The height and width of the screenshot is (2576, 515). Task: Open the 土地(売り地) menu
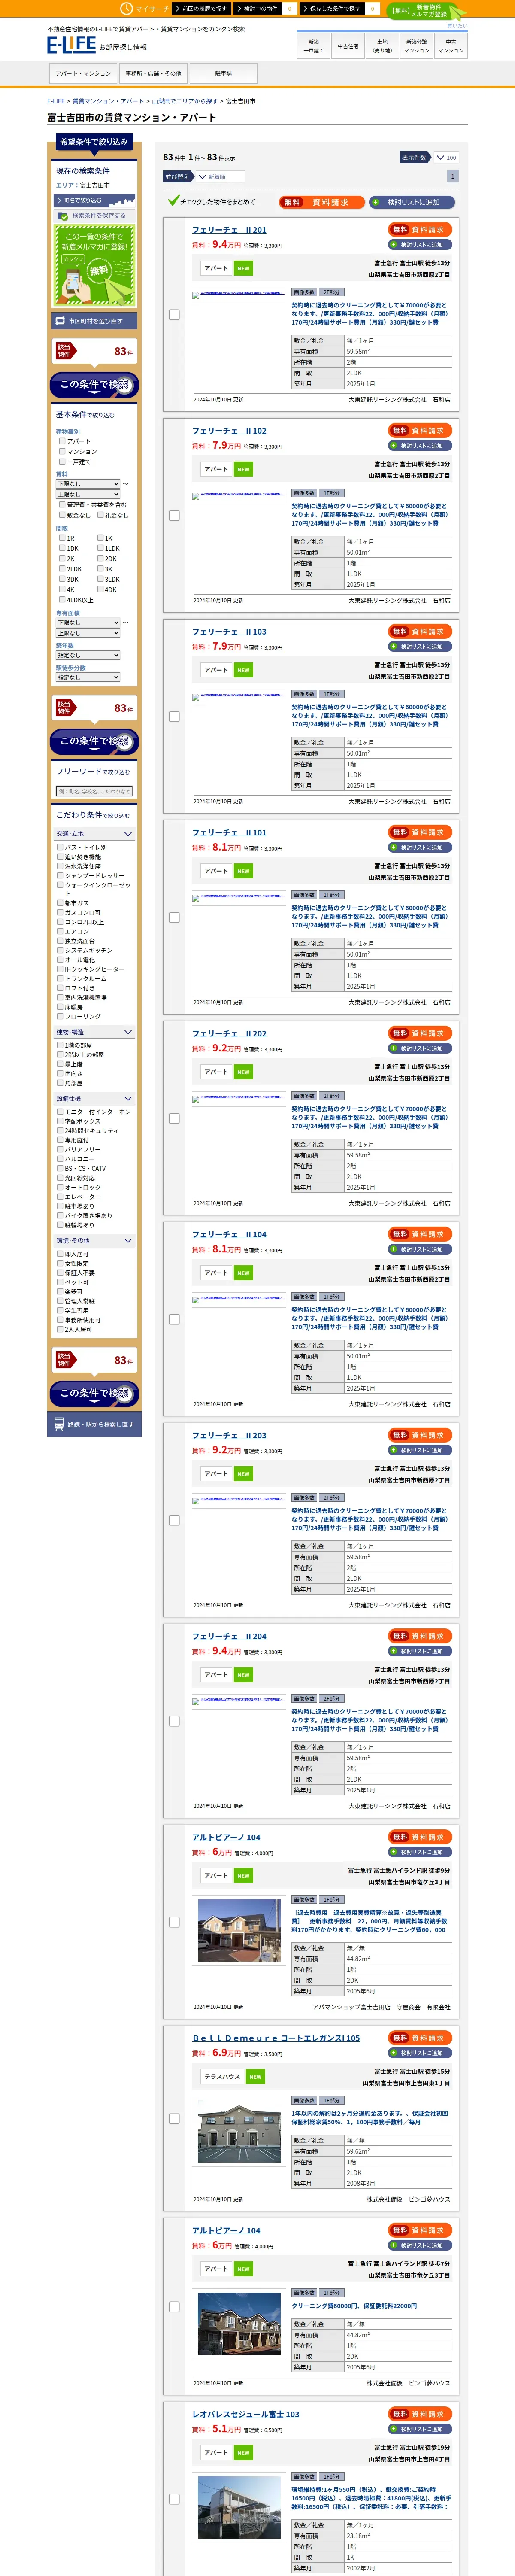[382, 46]
